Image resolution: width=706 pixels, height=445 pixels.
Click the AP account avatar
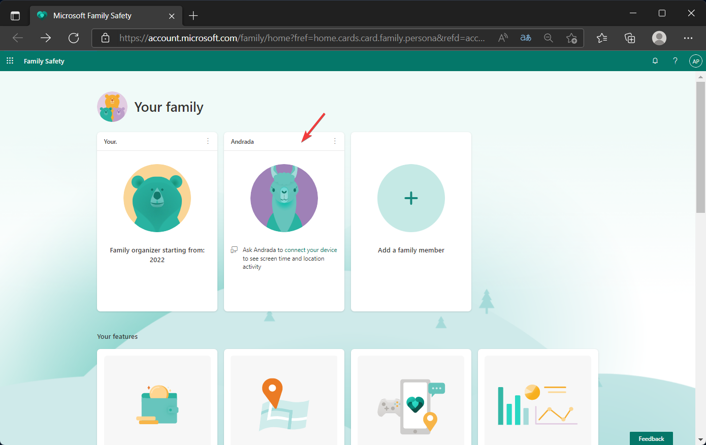click(695, 60)
